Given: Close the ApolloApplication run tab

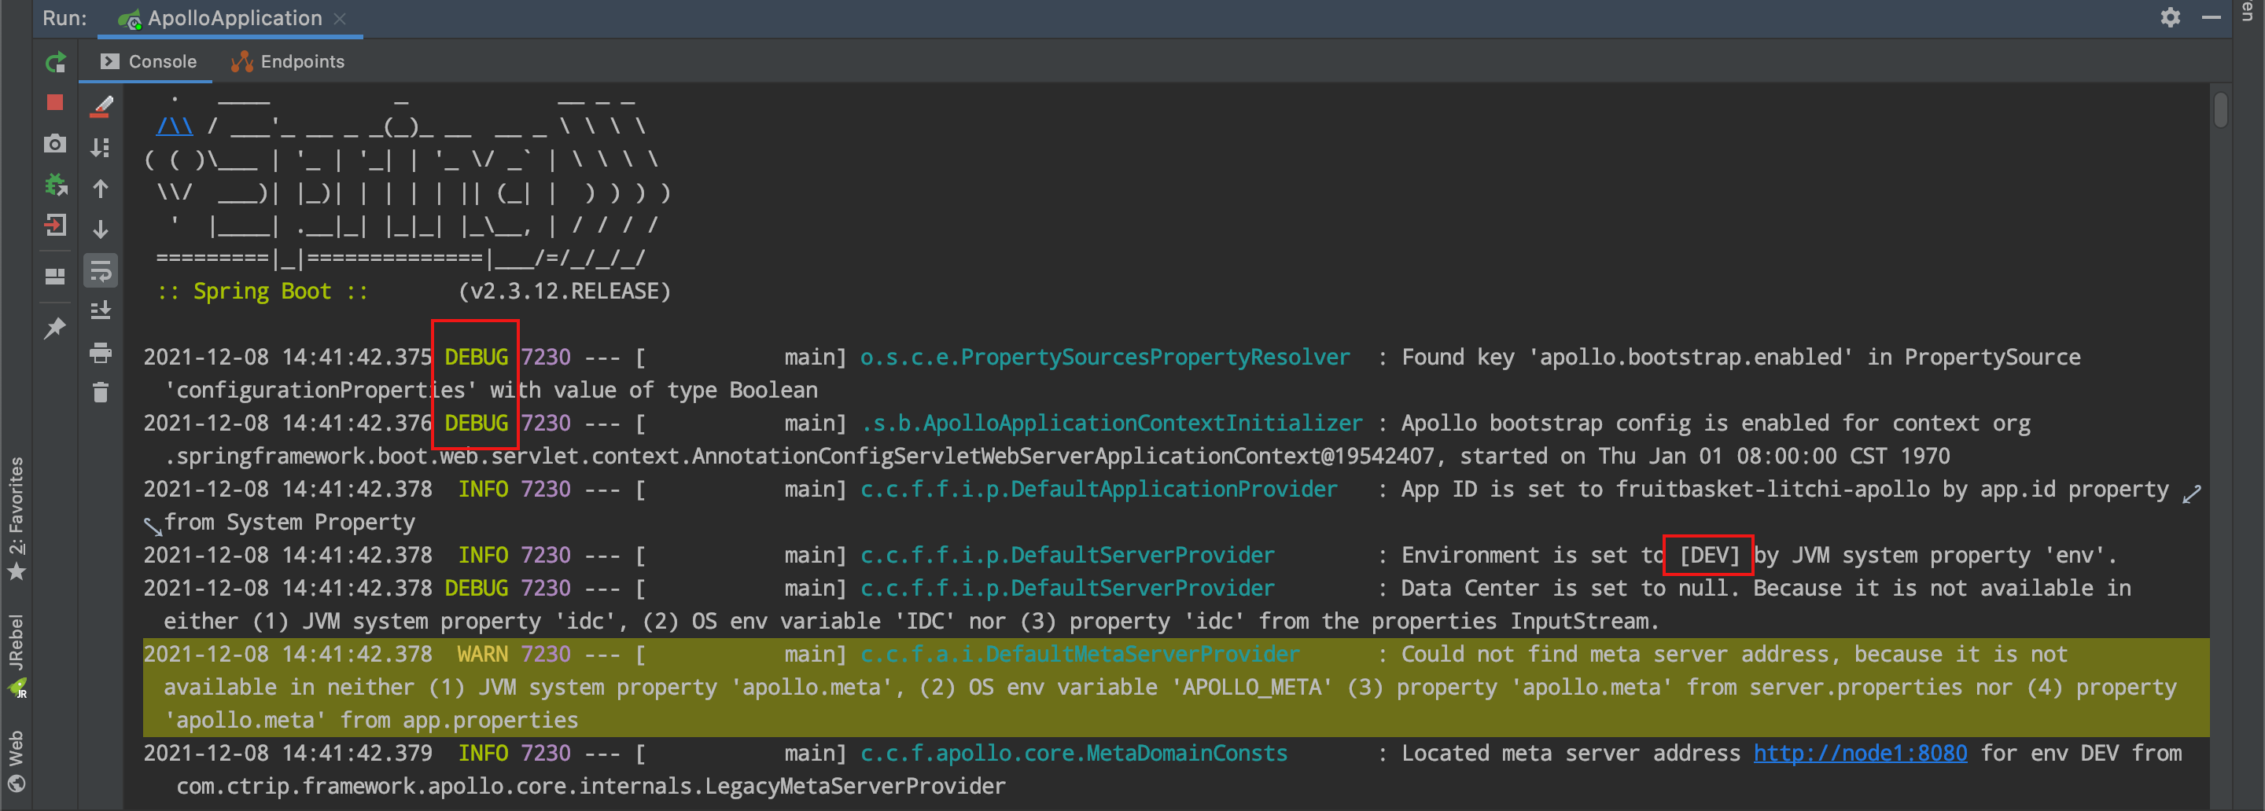Looking at the screenshot, I should click(x=341, y=17).
